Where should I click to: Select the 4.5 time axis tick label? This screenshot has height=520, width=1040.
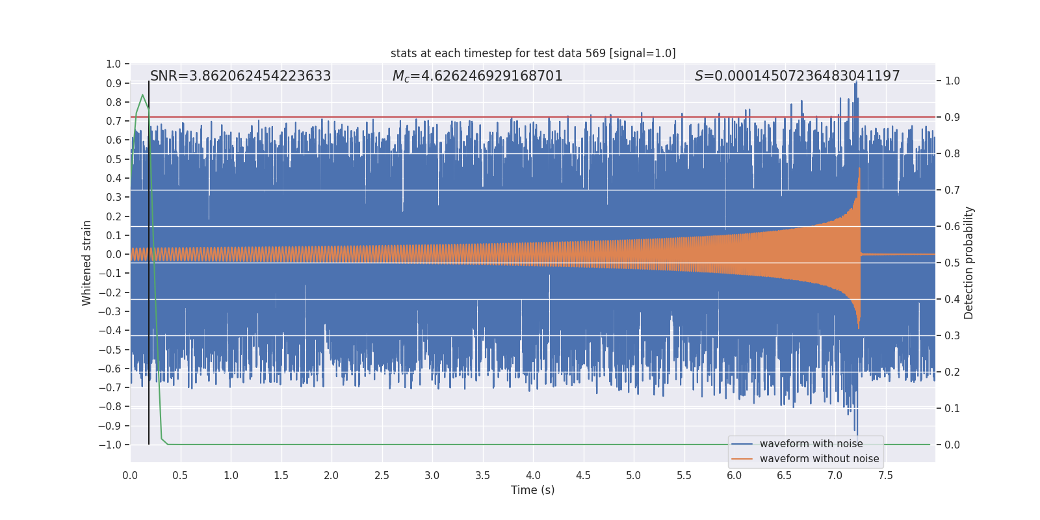coord(583,475)
